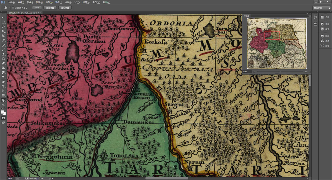Open status bar info arrow menu
Viewport: 332px width, 180px height.
50,179
